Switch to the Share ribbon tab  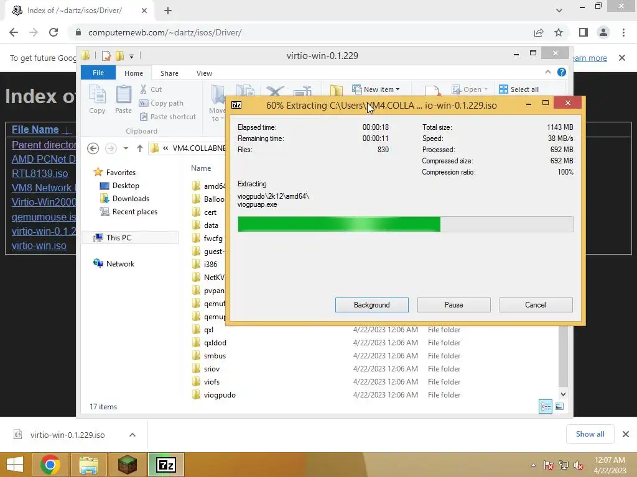(169, 73)
